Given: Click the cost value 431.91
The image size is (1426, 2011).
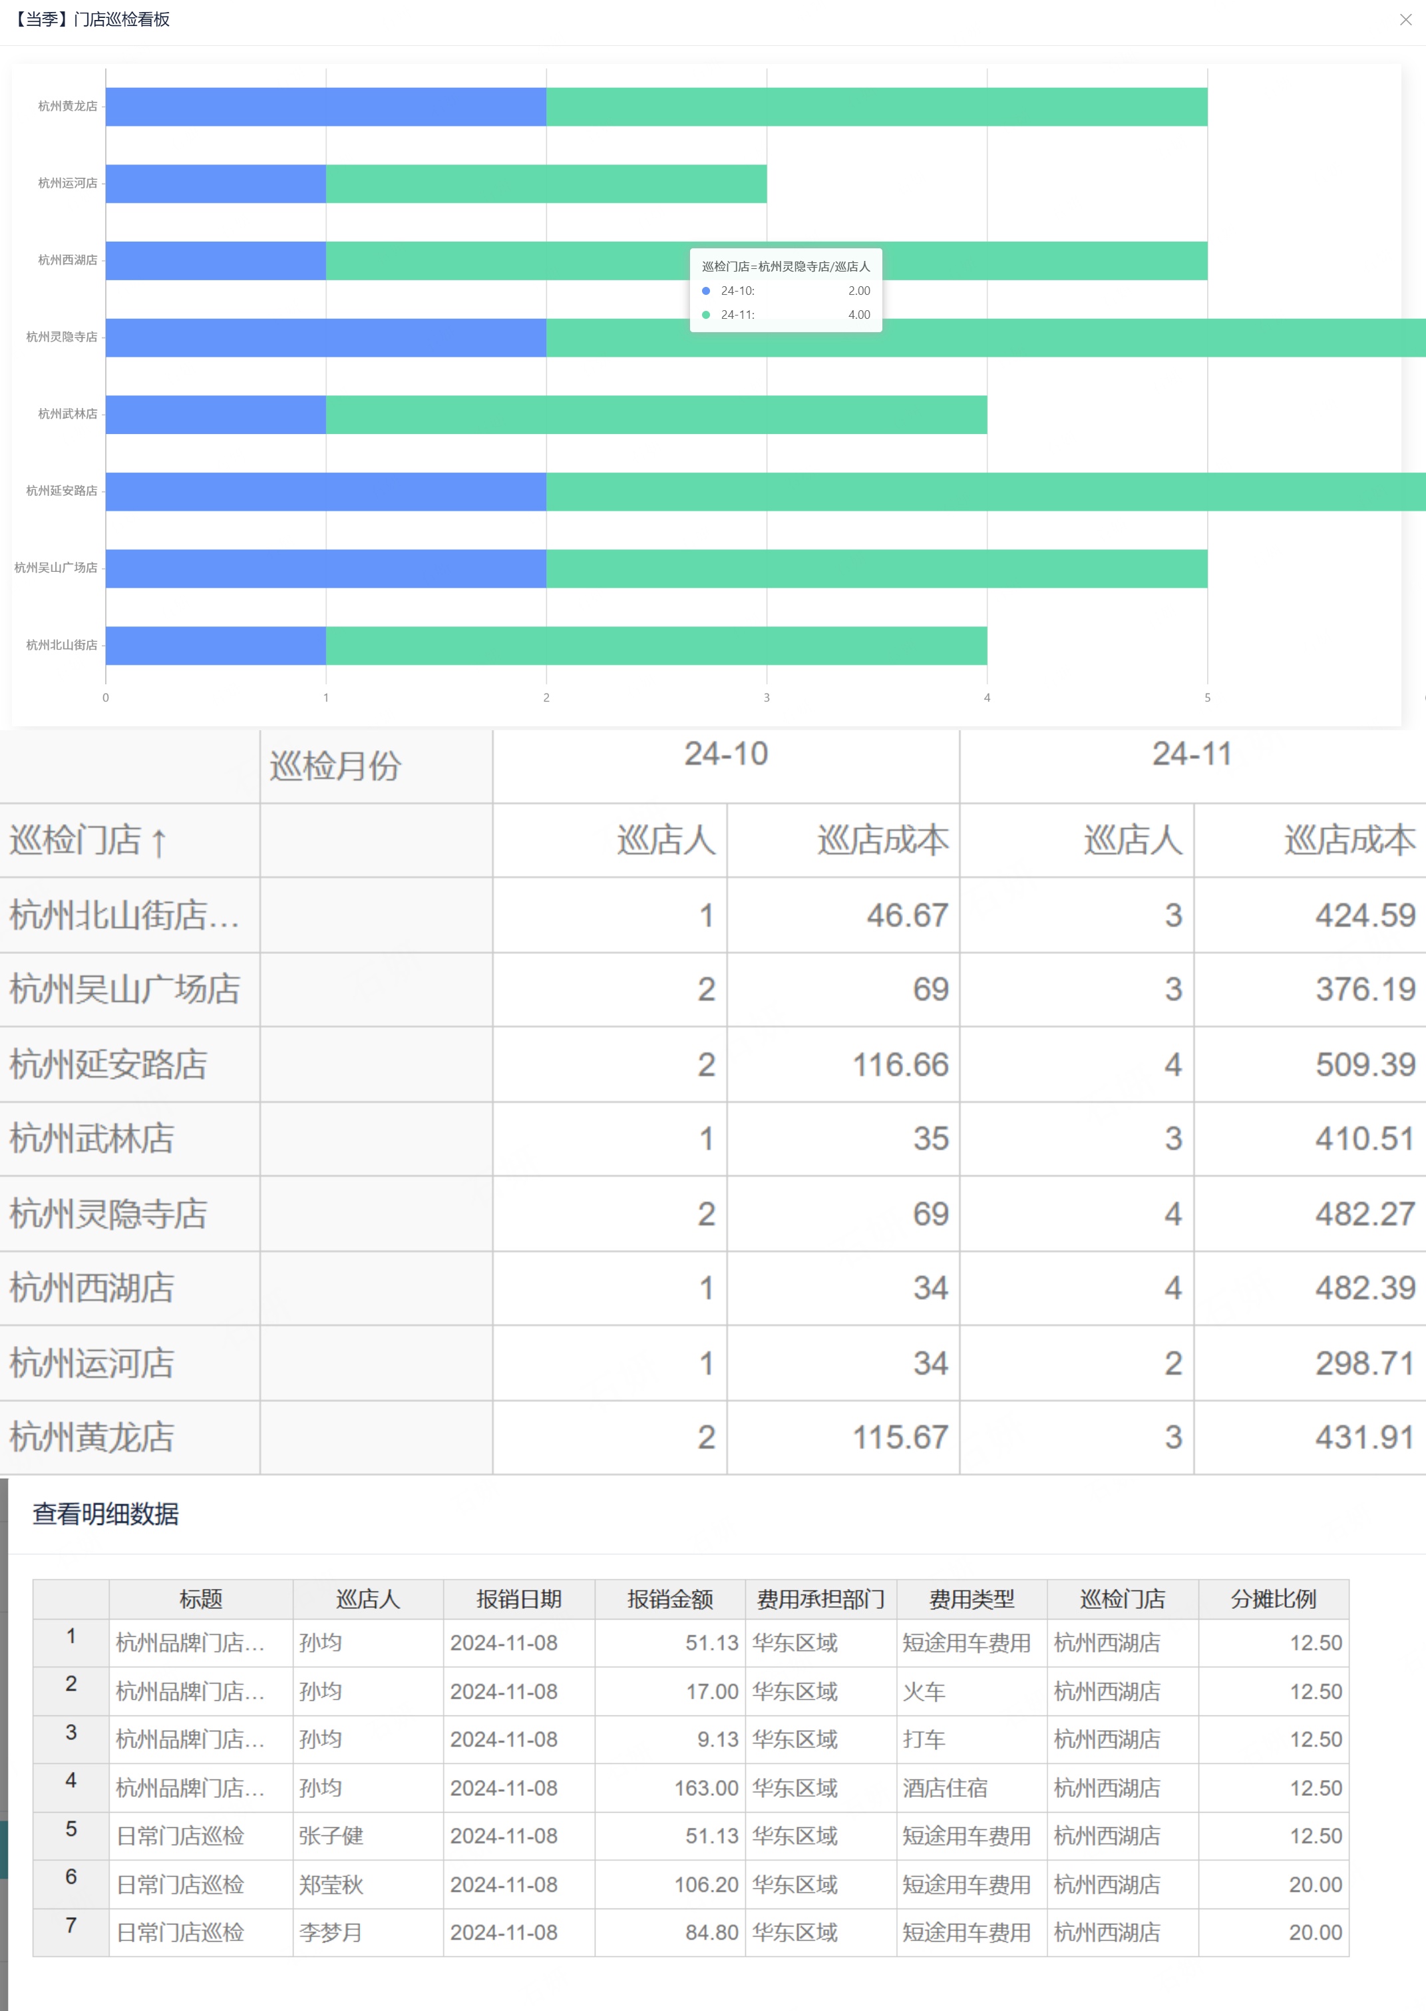Looking at the screenshot, I should [x=1365, y=1437].
